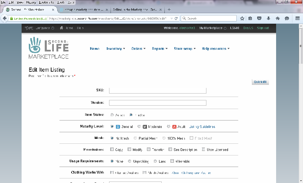Open the File menu
The image size is (303, 183).
tap(3, 2)
